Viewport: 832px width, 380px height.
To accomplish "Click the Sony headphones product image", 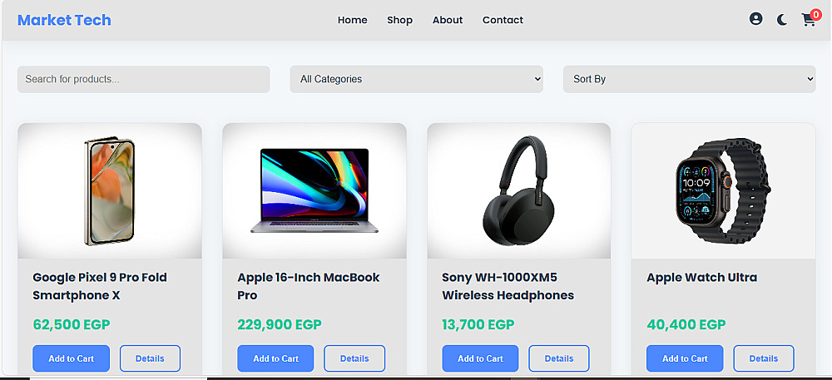I will (x=519, y=191).
